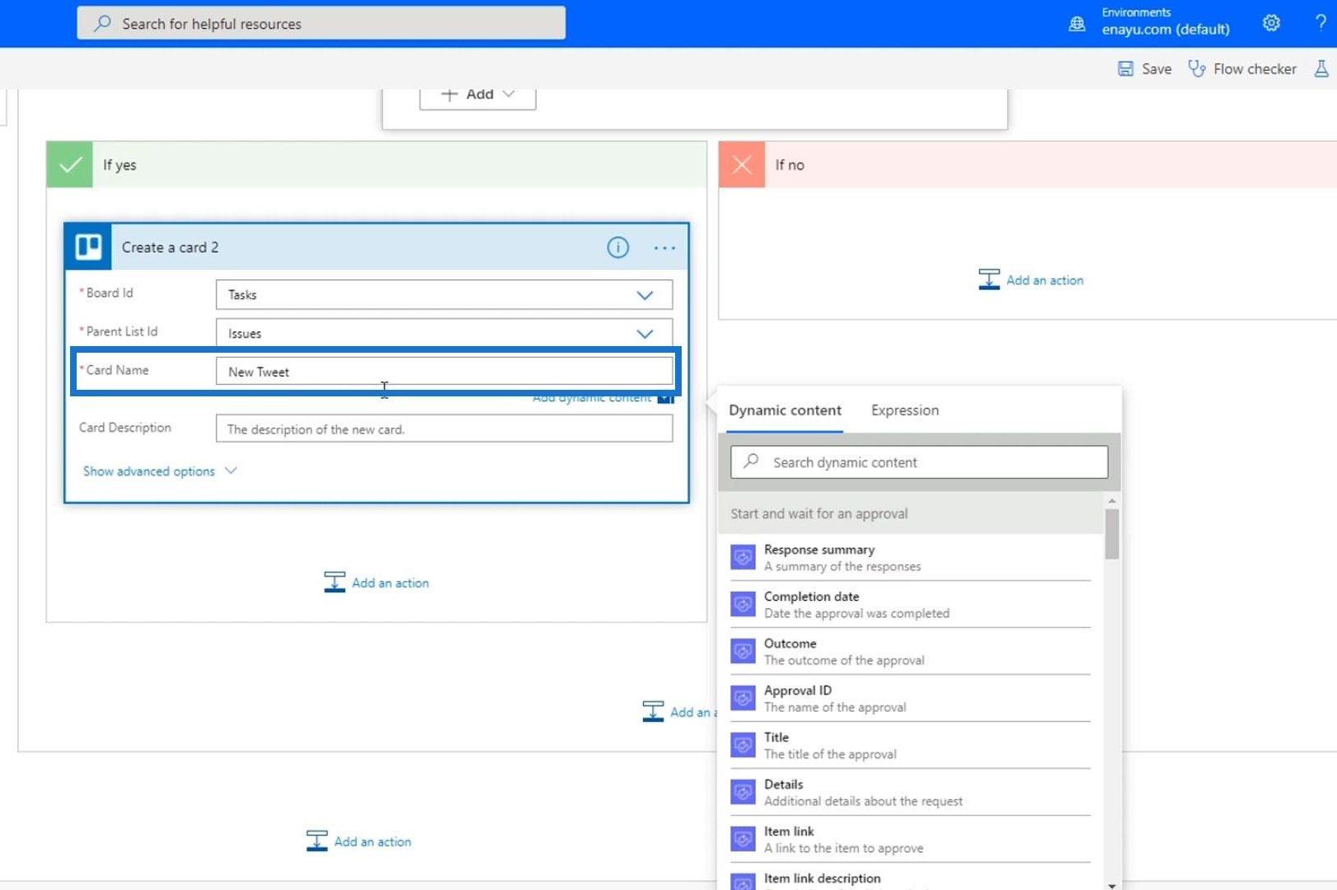The height and width of the screenshot is (890, 1337).
Task: Click the If yes branch header
Action: (377, 165)
